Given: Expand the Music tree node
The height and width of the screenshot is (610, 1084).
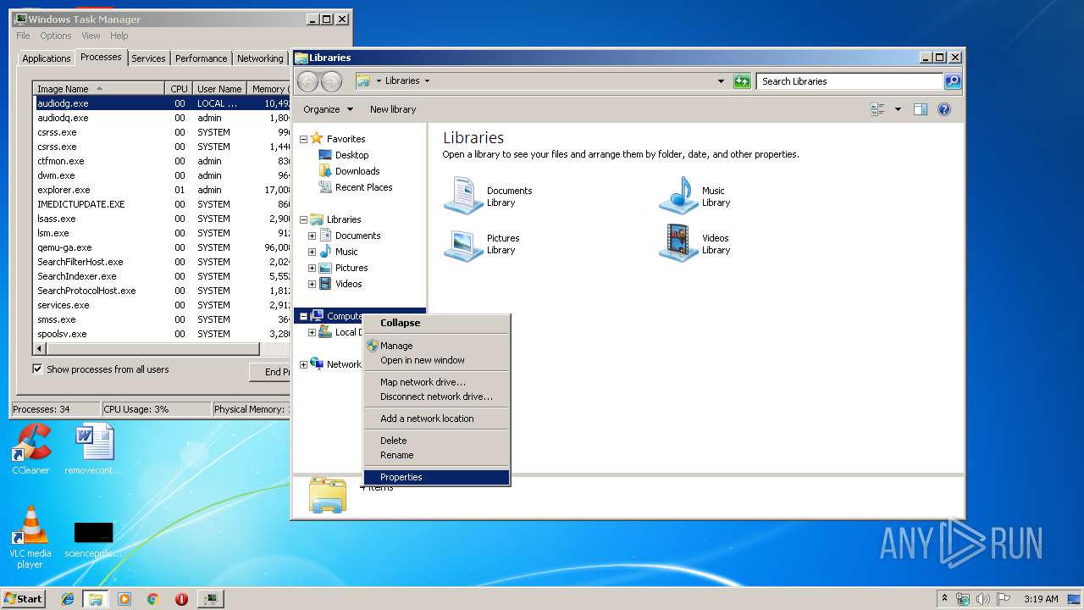Looking at the screenshot, I should (312, 252).
